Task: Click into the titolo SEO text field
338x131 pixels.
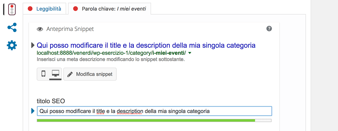Action: [154, 111]
